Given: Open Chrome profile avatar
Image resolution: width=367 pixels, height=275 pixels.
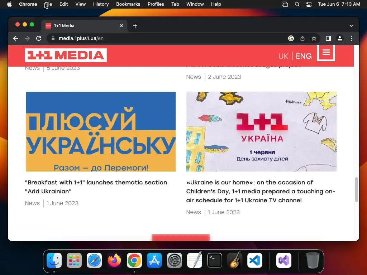Looking at the screenshot, I should coord(340,38).
